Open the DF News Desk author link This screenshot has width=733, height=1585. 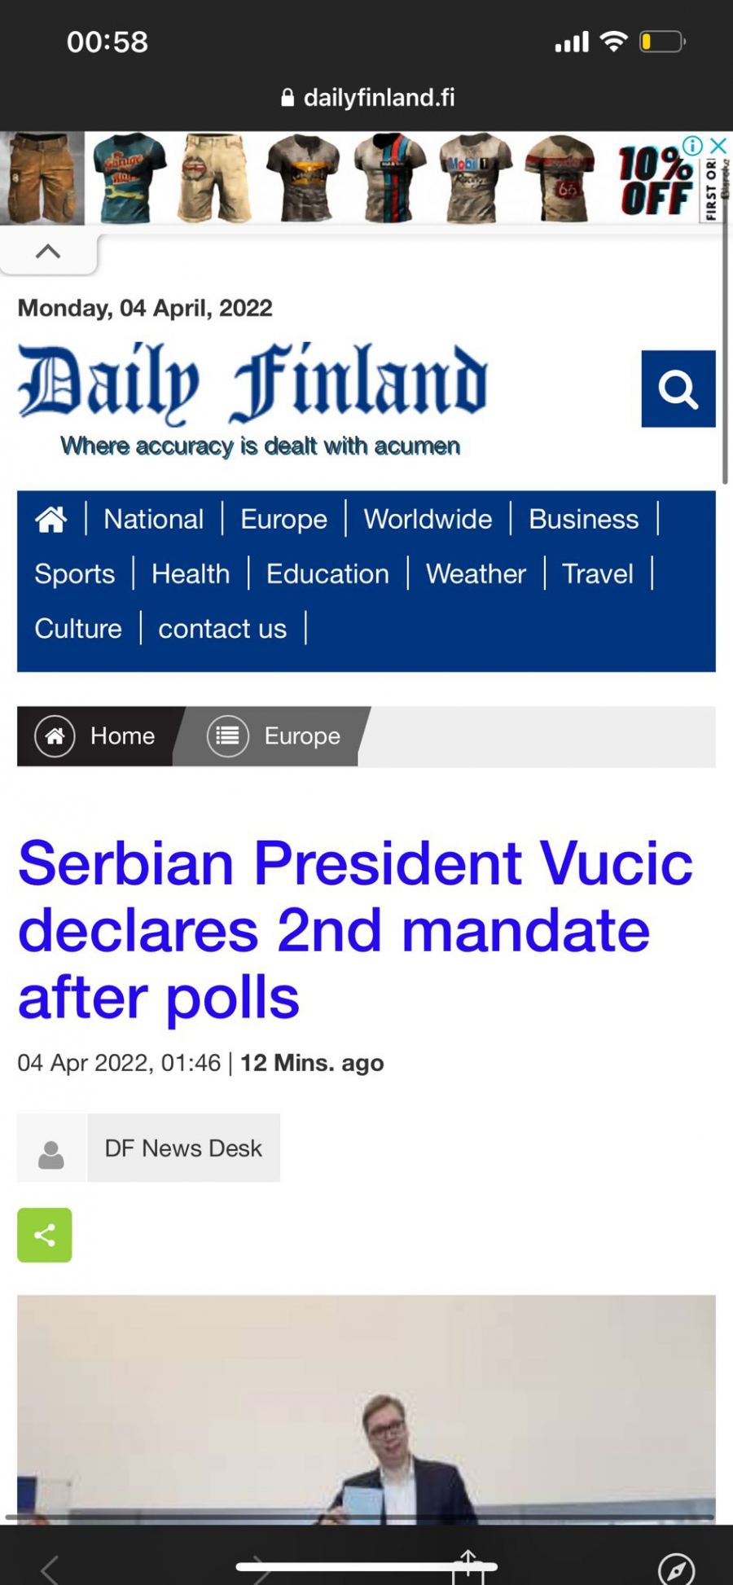pyautogui.click(x=183, y=1148)
